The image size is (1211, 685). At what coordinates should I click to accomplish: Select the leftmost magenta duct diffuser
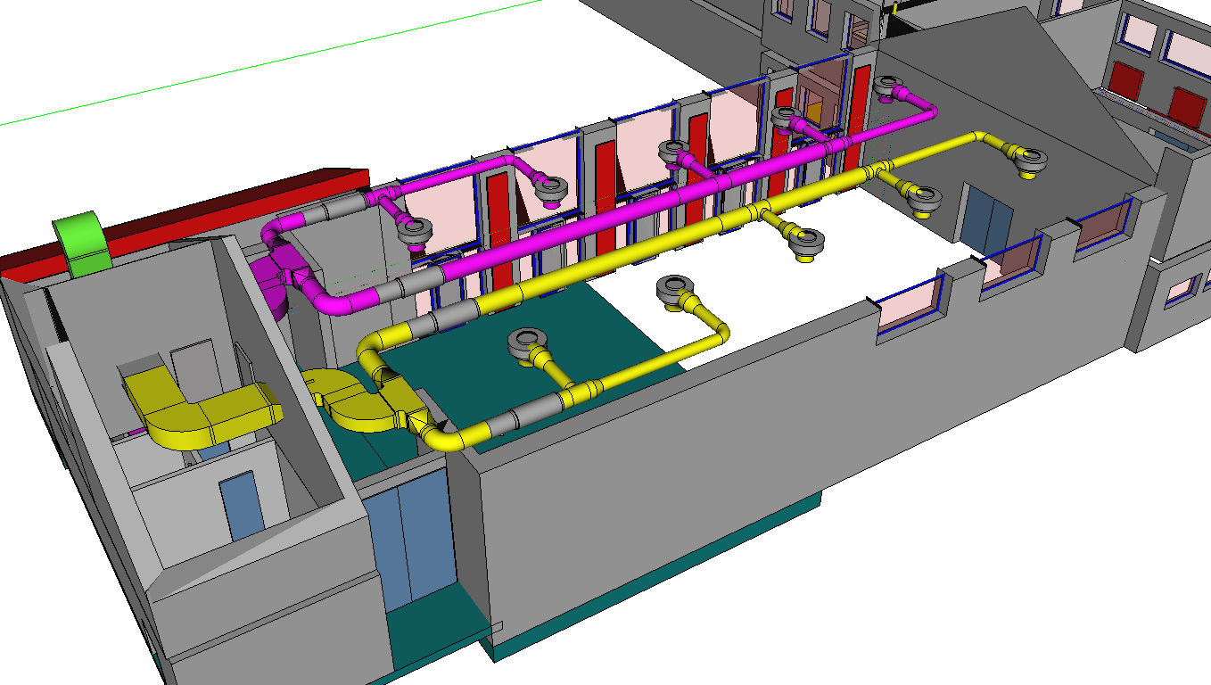pos(415,230)
